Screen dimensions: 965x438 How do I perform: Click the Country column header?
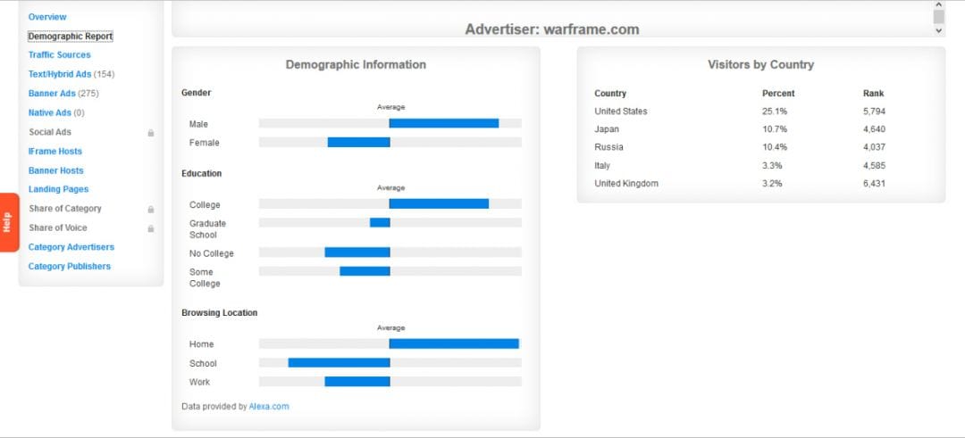coord(610,94)
